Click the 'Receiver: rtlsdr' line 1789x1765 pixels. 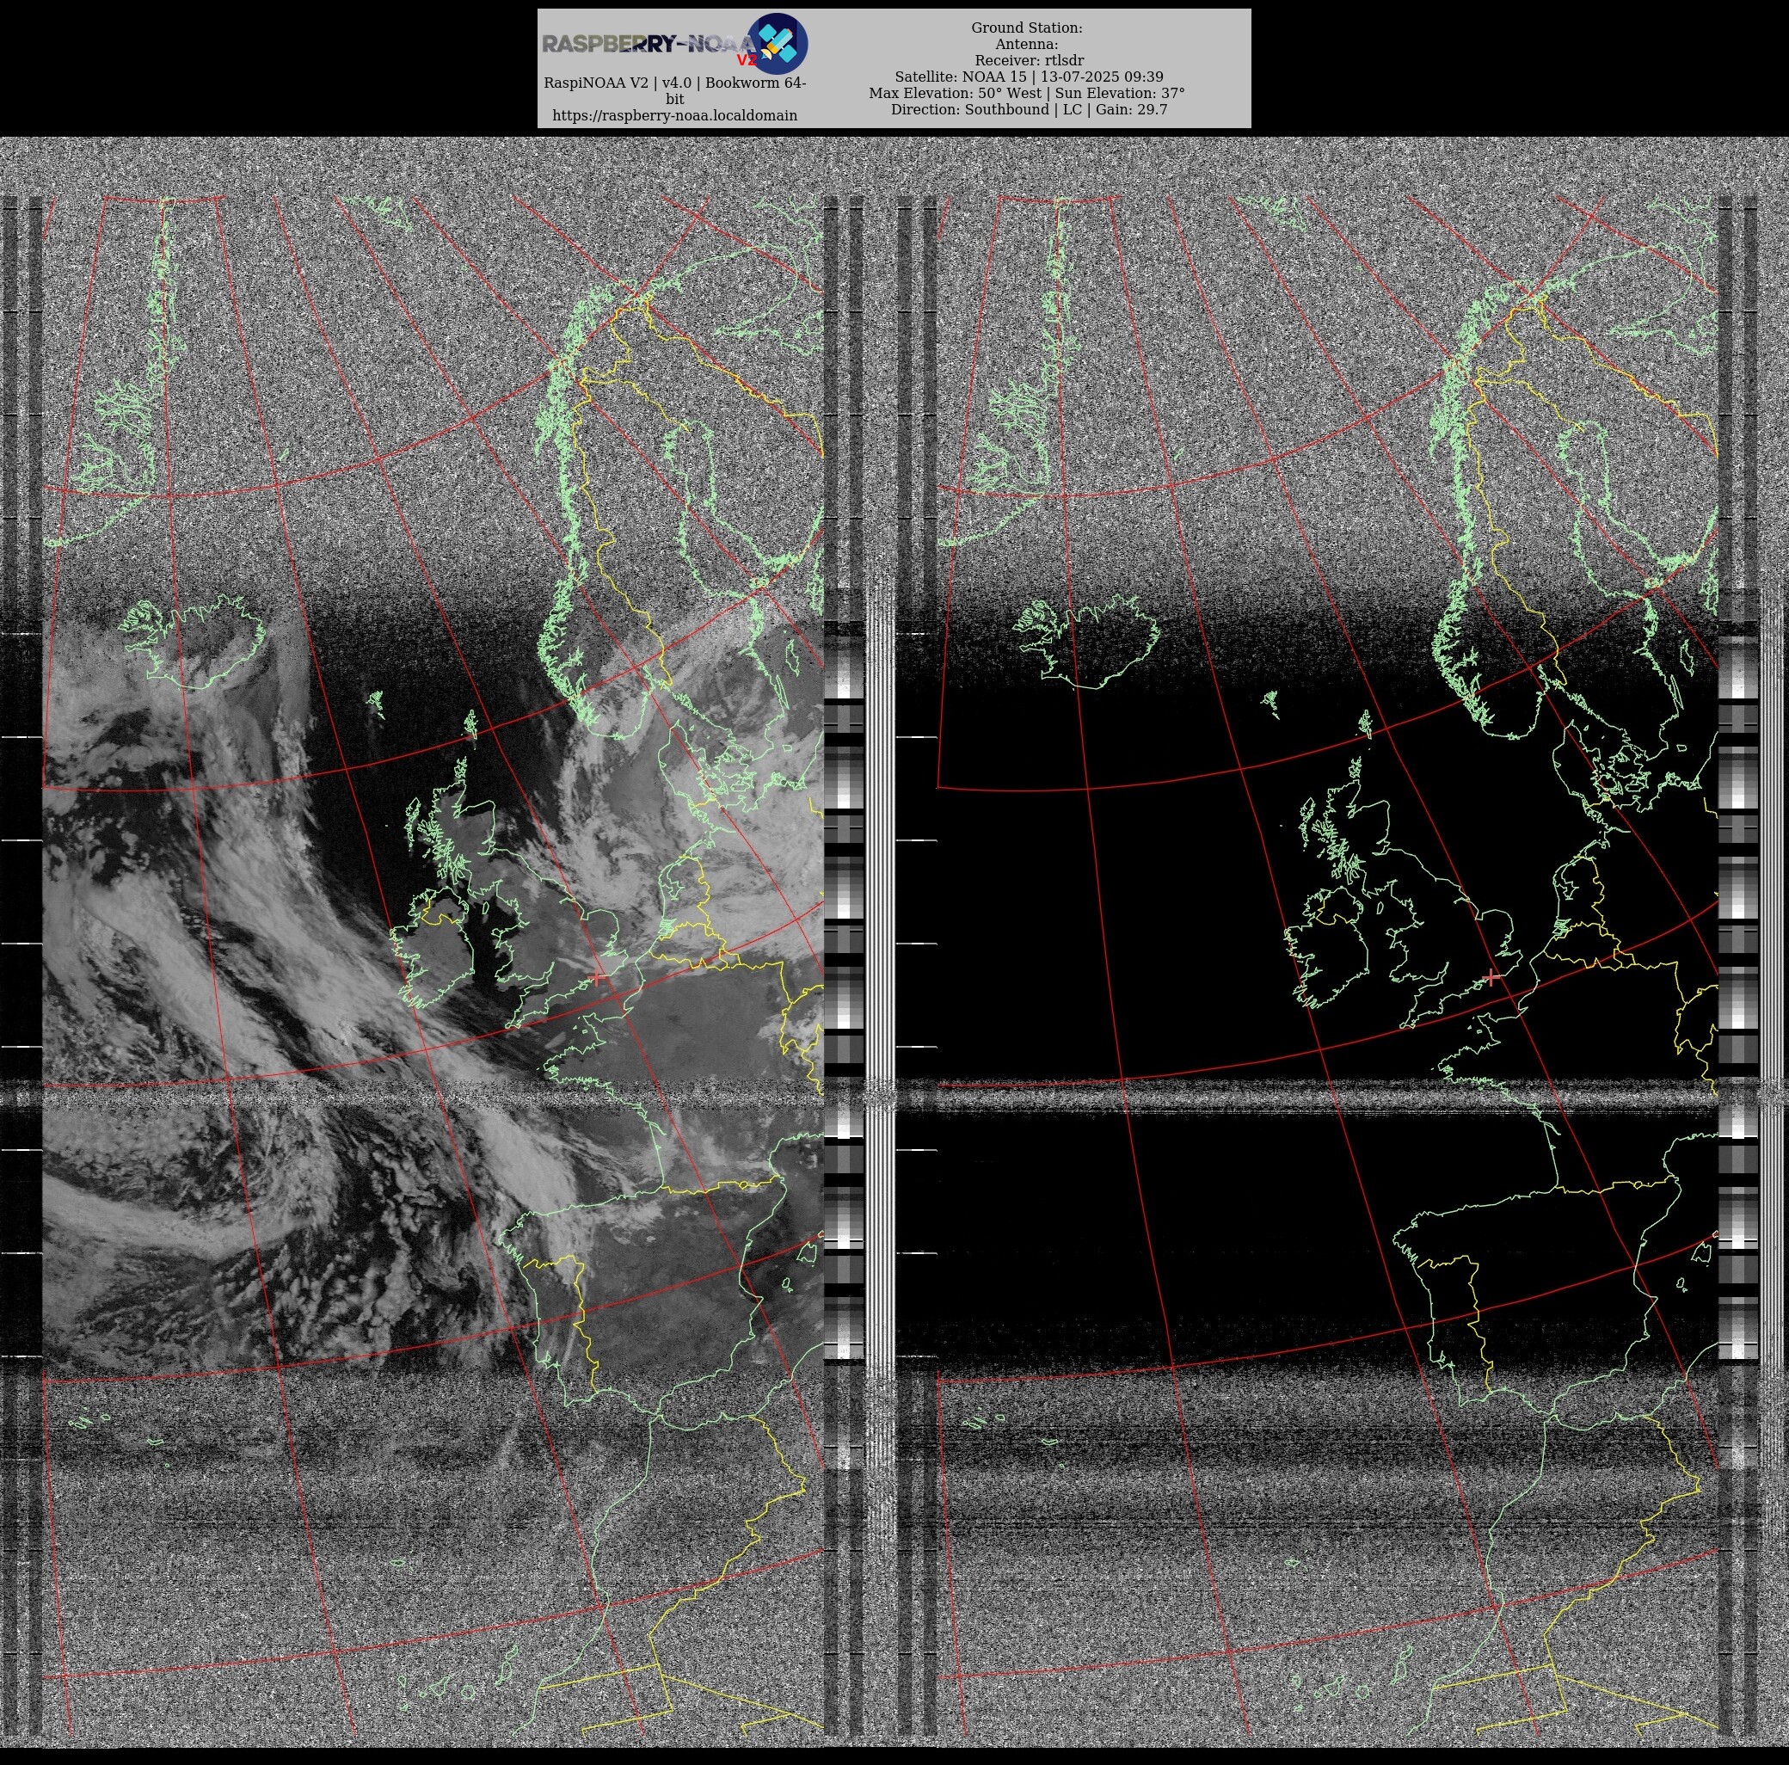[1029, 60]
